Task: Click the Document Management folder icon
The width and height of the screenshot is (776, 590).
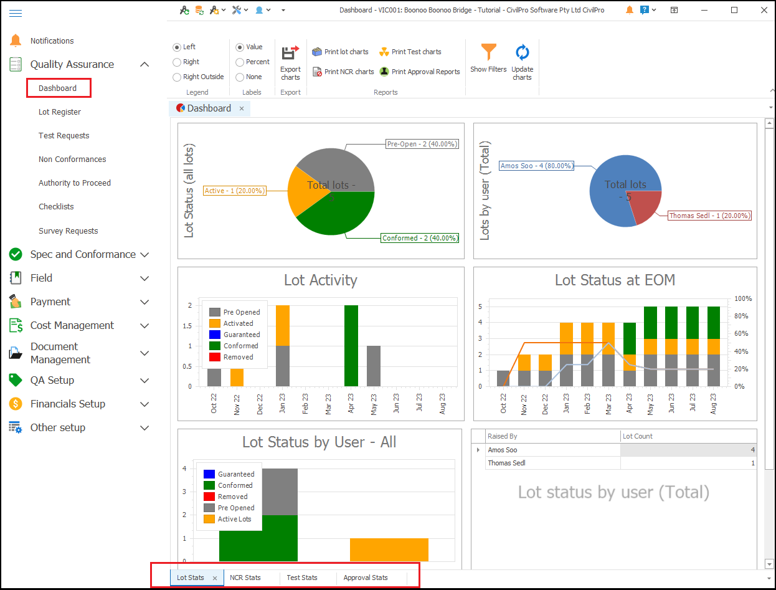Action: click(x=16, y=353)
